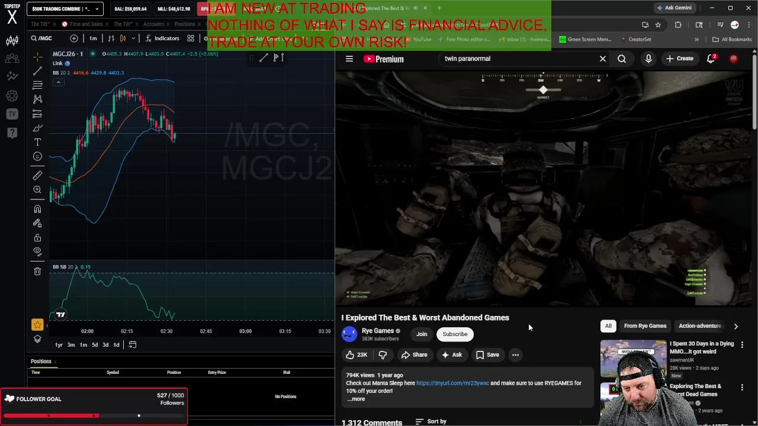The height and width of the screenshot is (426, 758).
Task: Share the video
Action: [x=414, y=355]
